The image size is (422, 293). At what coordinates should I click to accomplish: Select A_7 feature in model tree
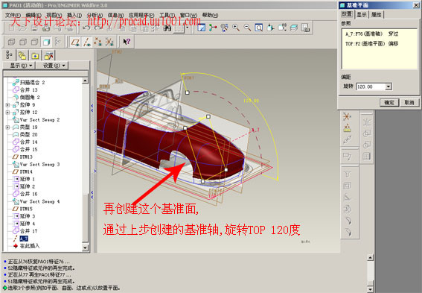click(x=24, y=239)
